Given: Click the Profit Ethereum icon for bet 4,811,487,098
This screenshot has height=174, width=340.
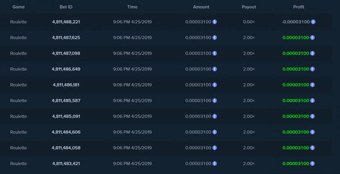Looking at the screenshot, I should pyautogui.click(x=312, y=53).
